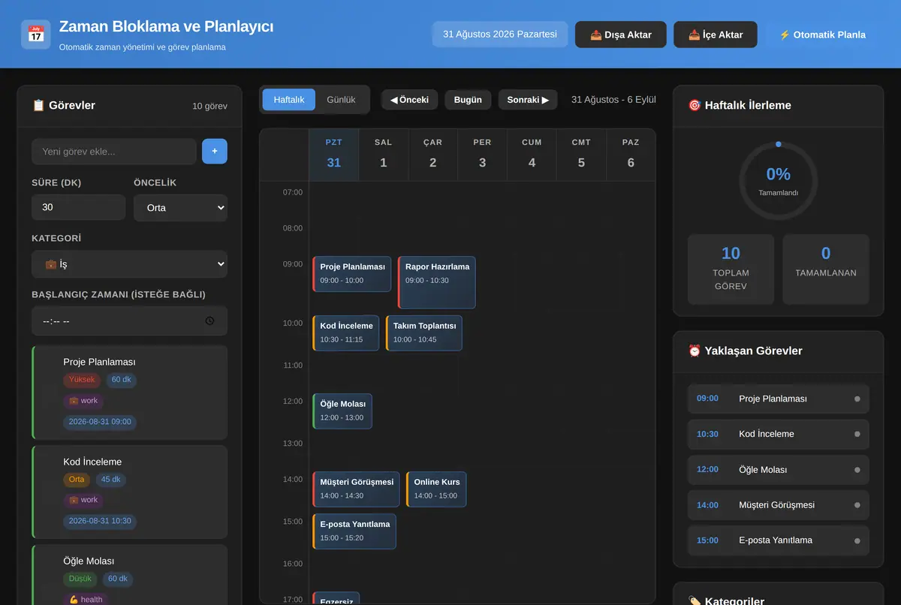Click status dot on upcoming Müşteri Görüşmesi row
The height and width of the screenshot is (605, 901).
coord(857,505)
